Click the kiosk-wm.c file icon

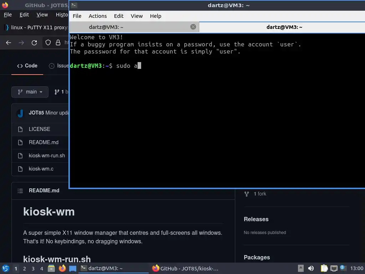tap(20, 169)
